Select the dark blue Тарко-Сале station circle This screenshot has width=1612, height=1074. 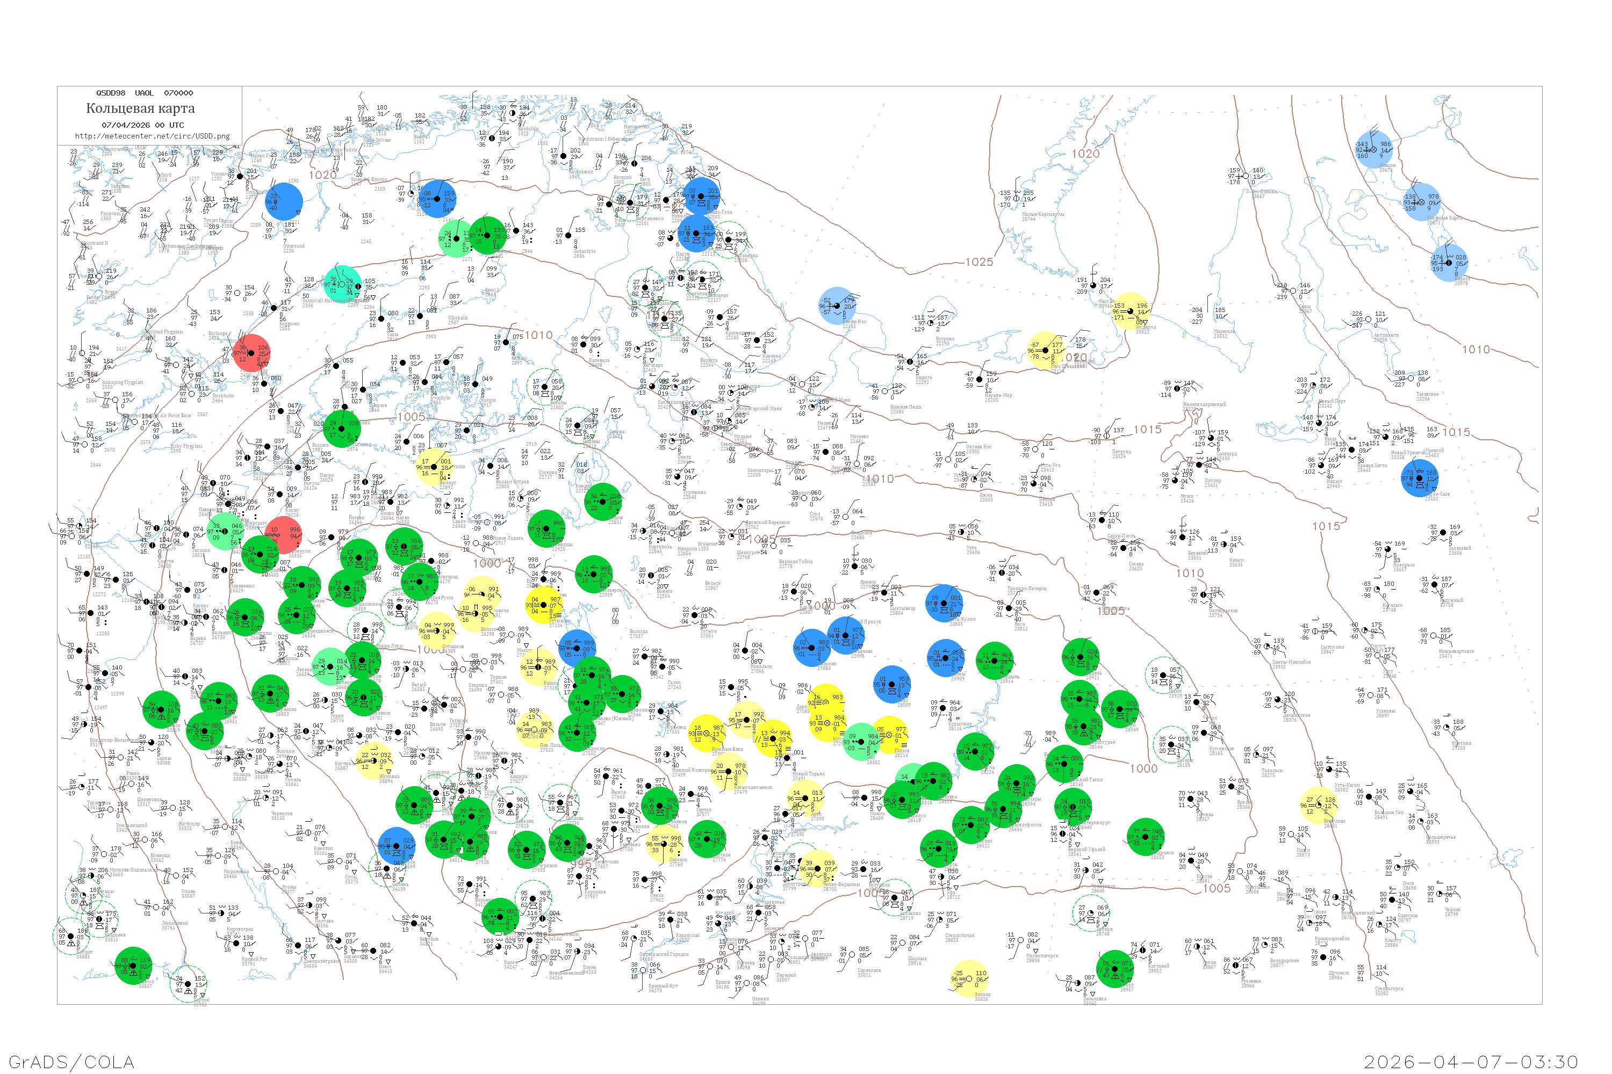[1420, 478]
